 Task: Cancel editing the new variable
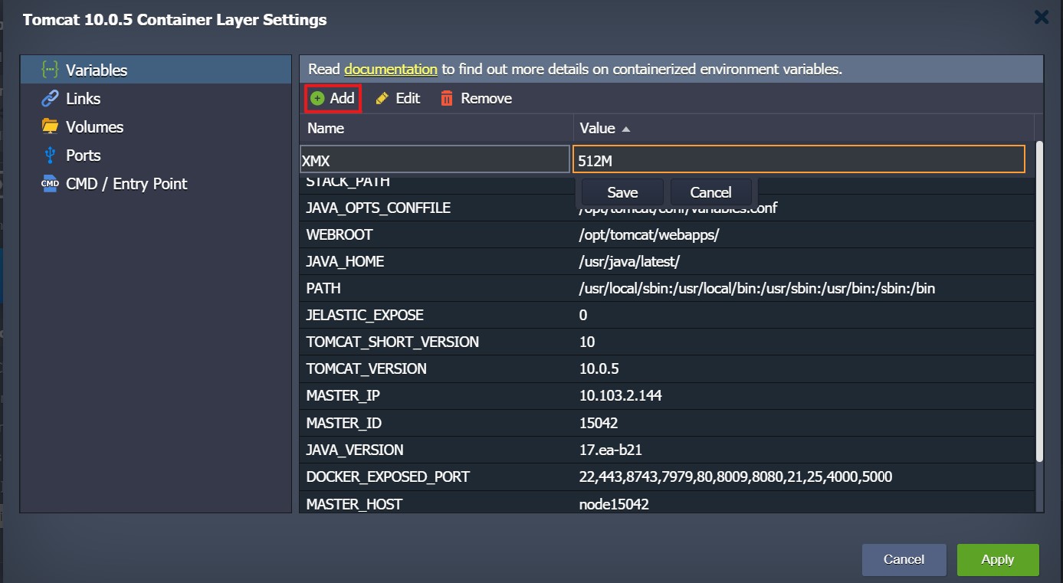[x=710, y=192]
